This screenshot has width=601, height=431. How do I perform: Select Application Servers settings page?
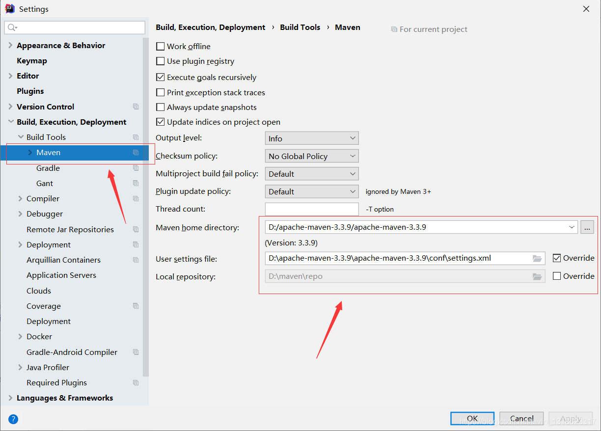[x=61, y=275]
